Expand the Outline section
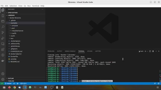The image size is (161, 90). pyautogui.click(x=11, y=78)
